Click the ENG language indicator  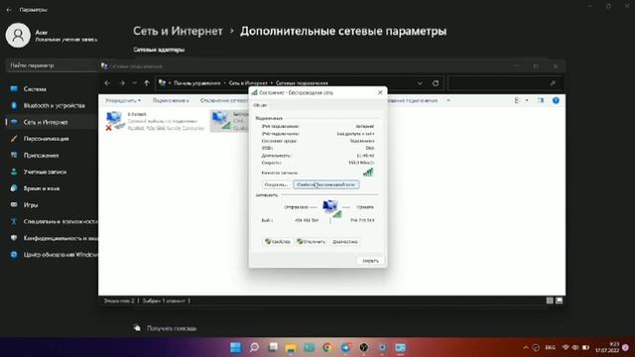click(x=550, y=347)
